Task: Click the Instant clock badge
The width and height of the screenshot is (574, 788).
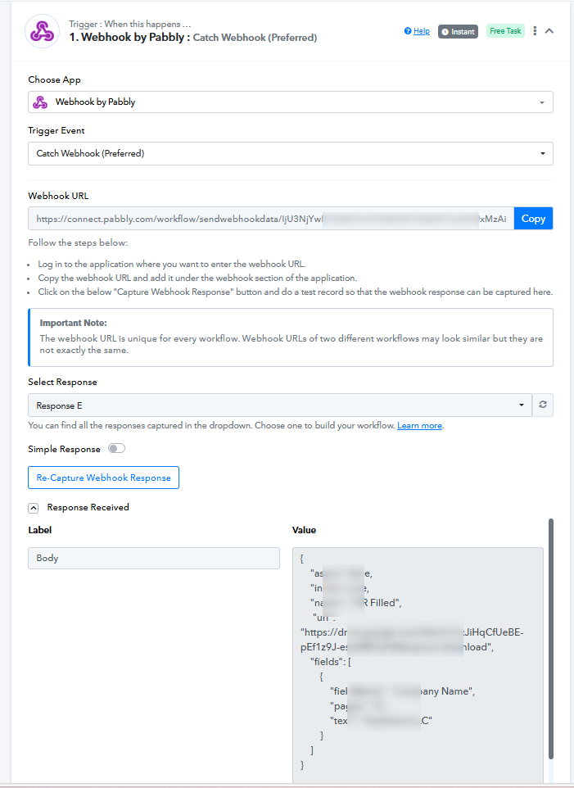Action: tap(458, 32)
